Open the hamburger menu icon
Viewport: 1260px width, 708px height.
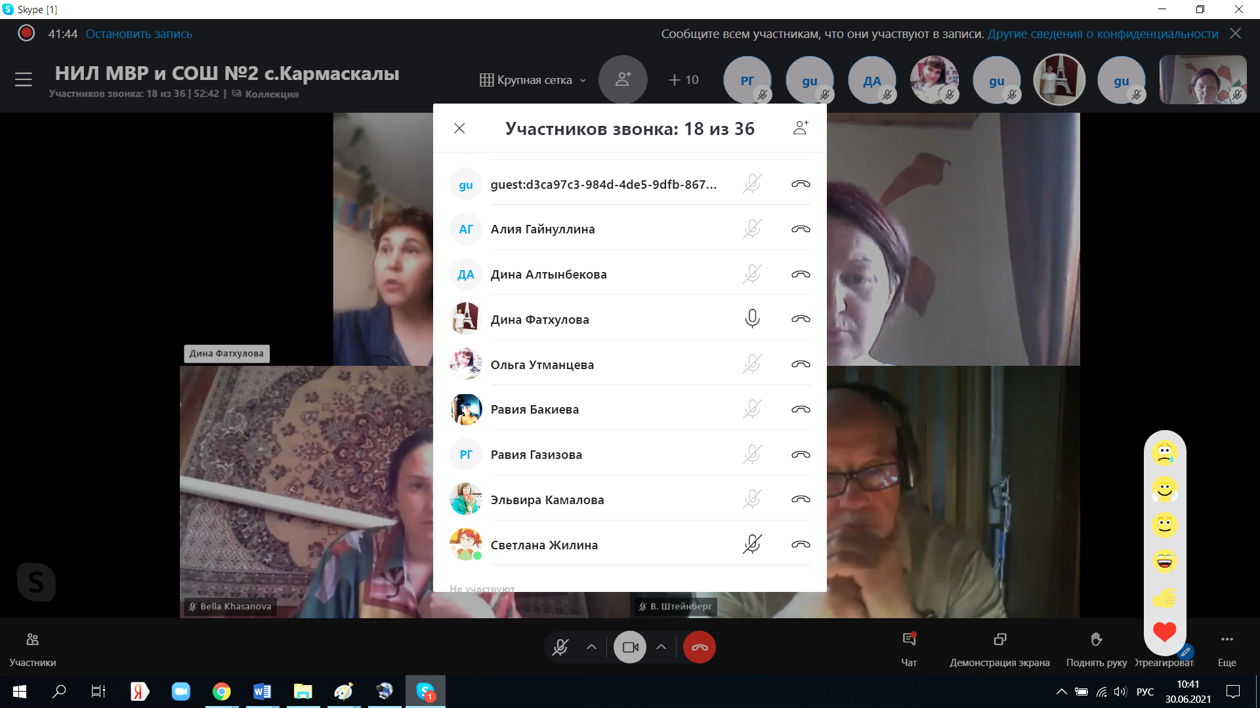[x=24, y=79]
